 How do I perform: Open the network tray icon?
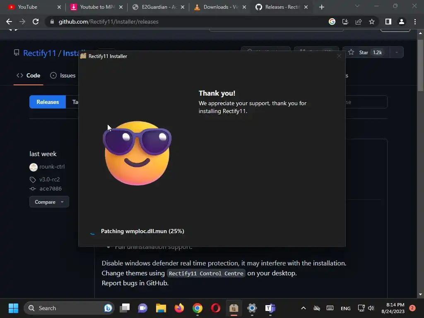361,308
